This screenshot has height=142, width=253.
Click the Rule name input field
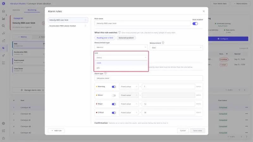pos(142,23)
